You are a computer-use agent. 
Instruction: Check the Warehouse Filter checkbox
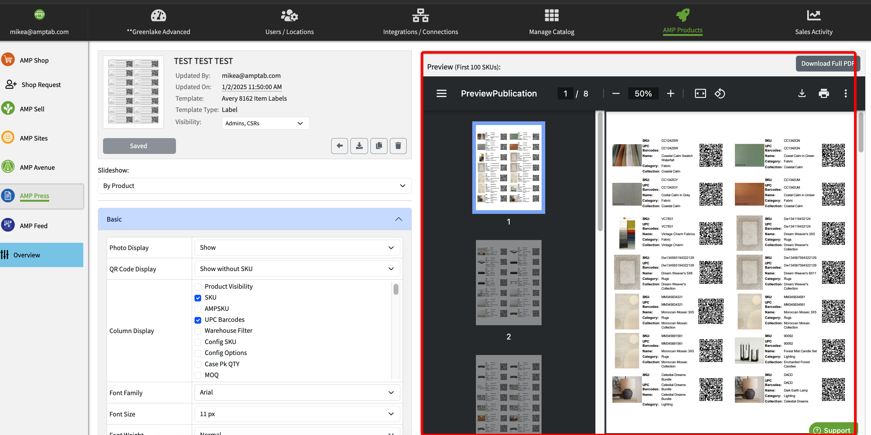[x=198, y=331]
